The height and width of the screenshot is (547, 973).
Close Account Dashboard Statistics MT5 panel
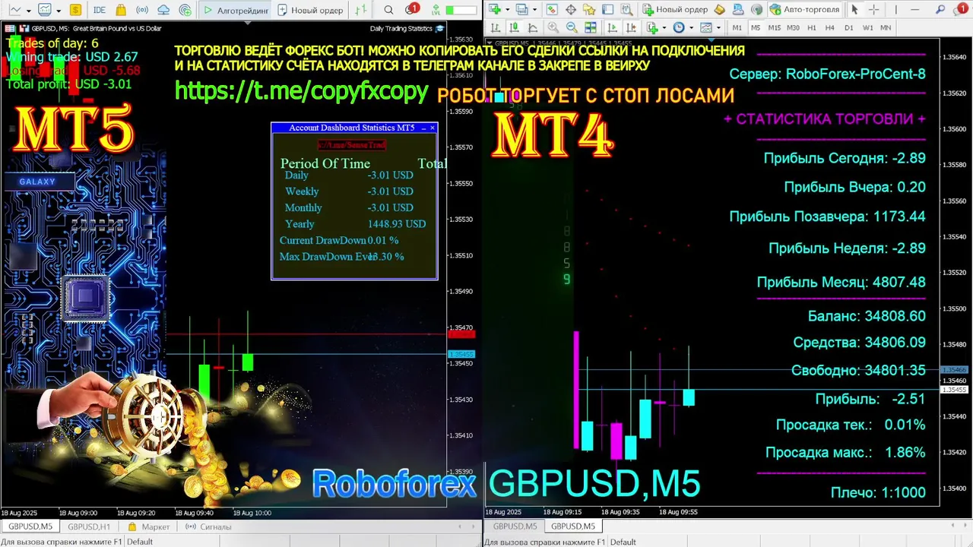pyautogui.click(x=433, y=128)
